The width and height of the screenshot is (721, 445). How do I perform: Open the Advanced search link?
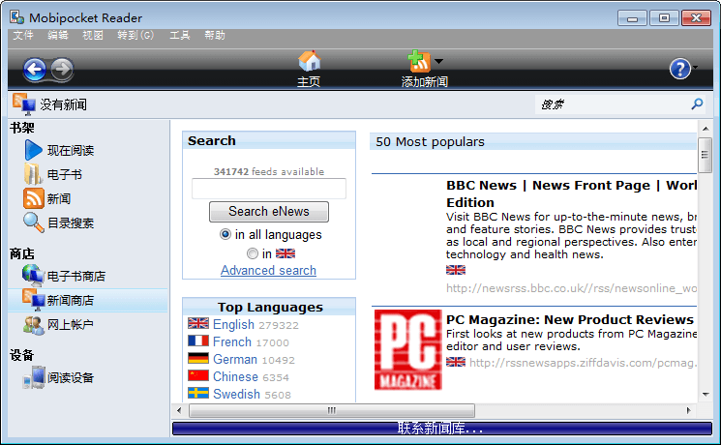pos(268,270)
